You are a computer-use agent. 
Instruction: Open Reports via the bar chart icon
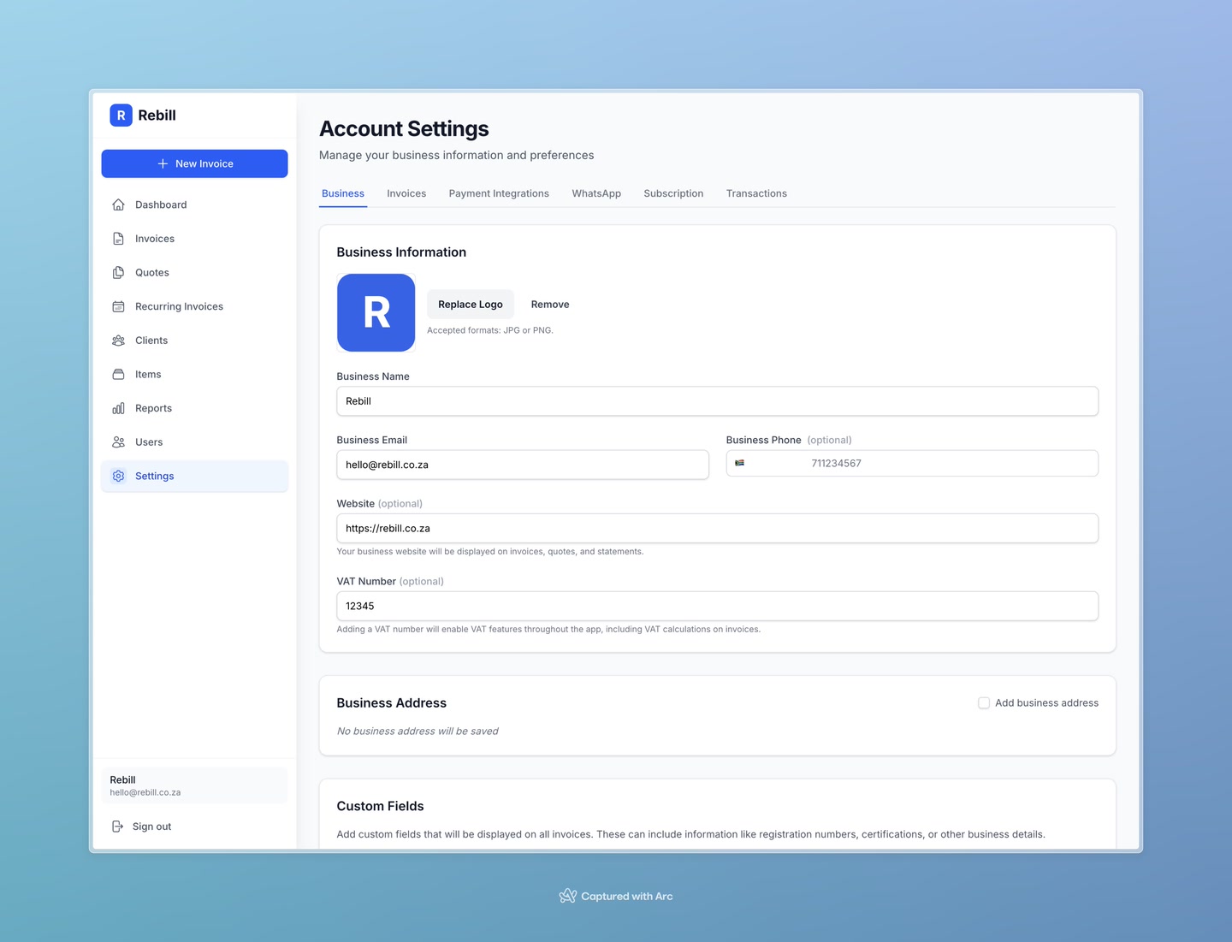tap(118, 408)
